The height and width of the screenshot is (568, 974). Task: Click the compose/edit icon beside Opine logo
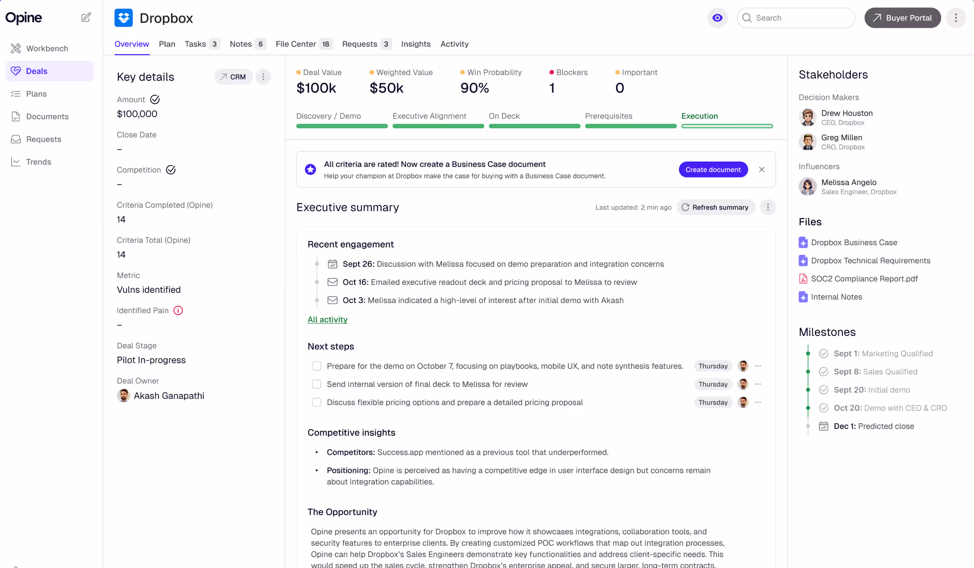point(86,17)
